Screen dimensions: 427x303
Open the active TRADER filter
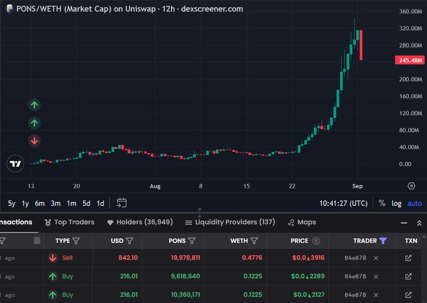click(383, 241)
